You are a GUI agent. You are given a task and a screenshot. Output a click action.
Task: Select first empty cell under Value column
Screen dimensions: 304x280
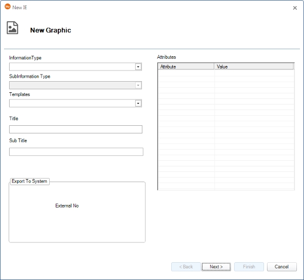[x=253, y=73]
